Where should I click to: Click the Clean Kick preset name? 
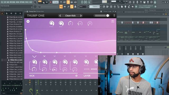pyautogui.click(x=71, y=16)
